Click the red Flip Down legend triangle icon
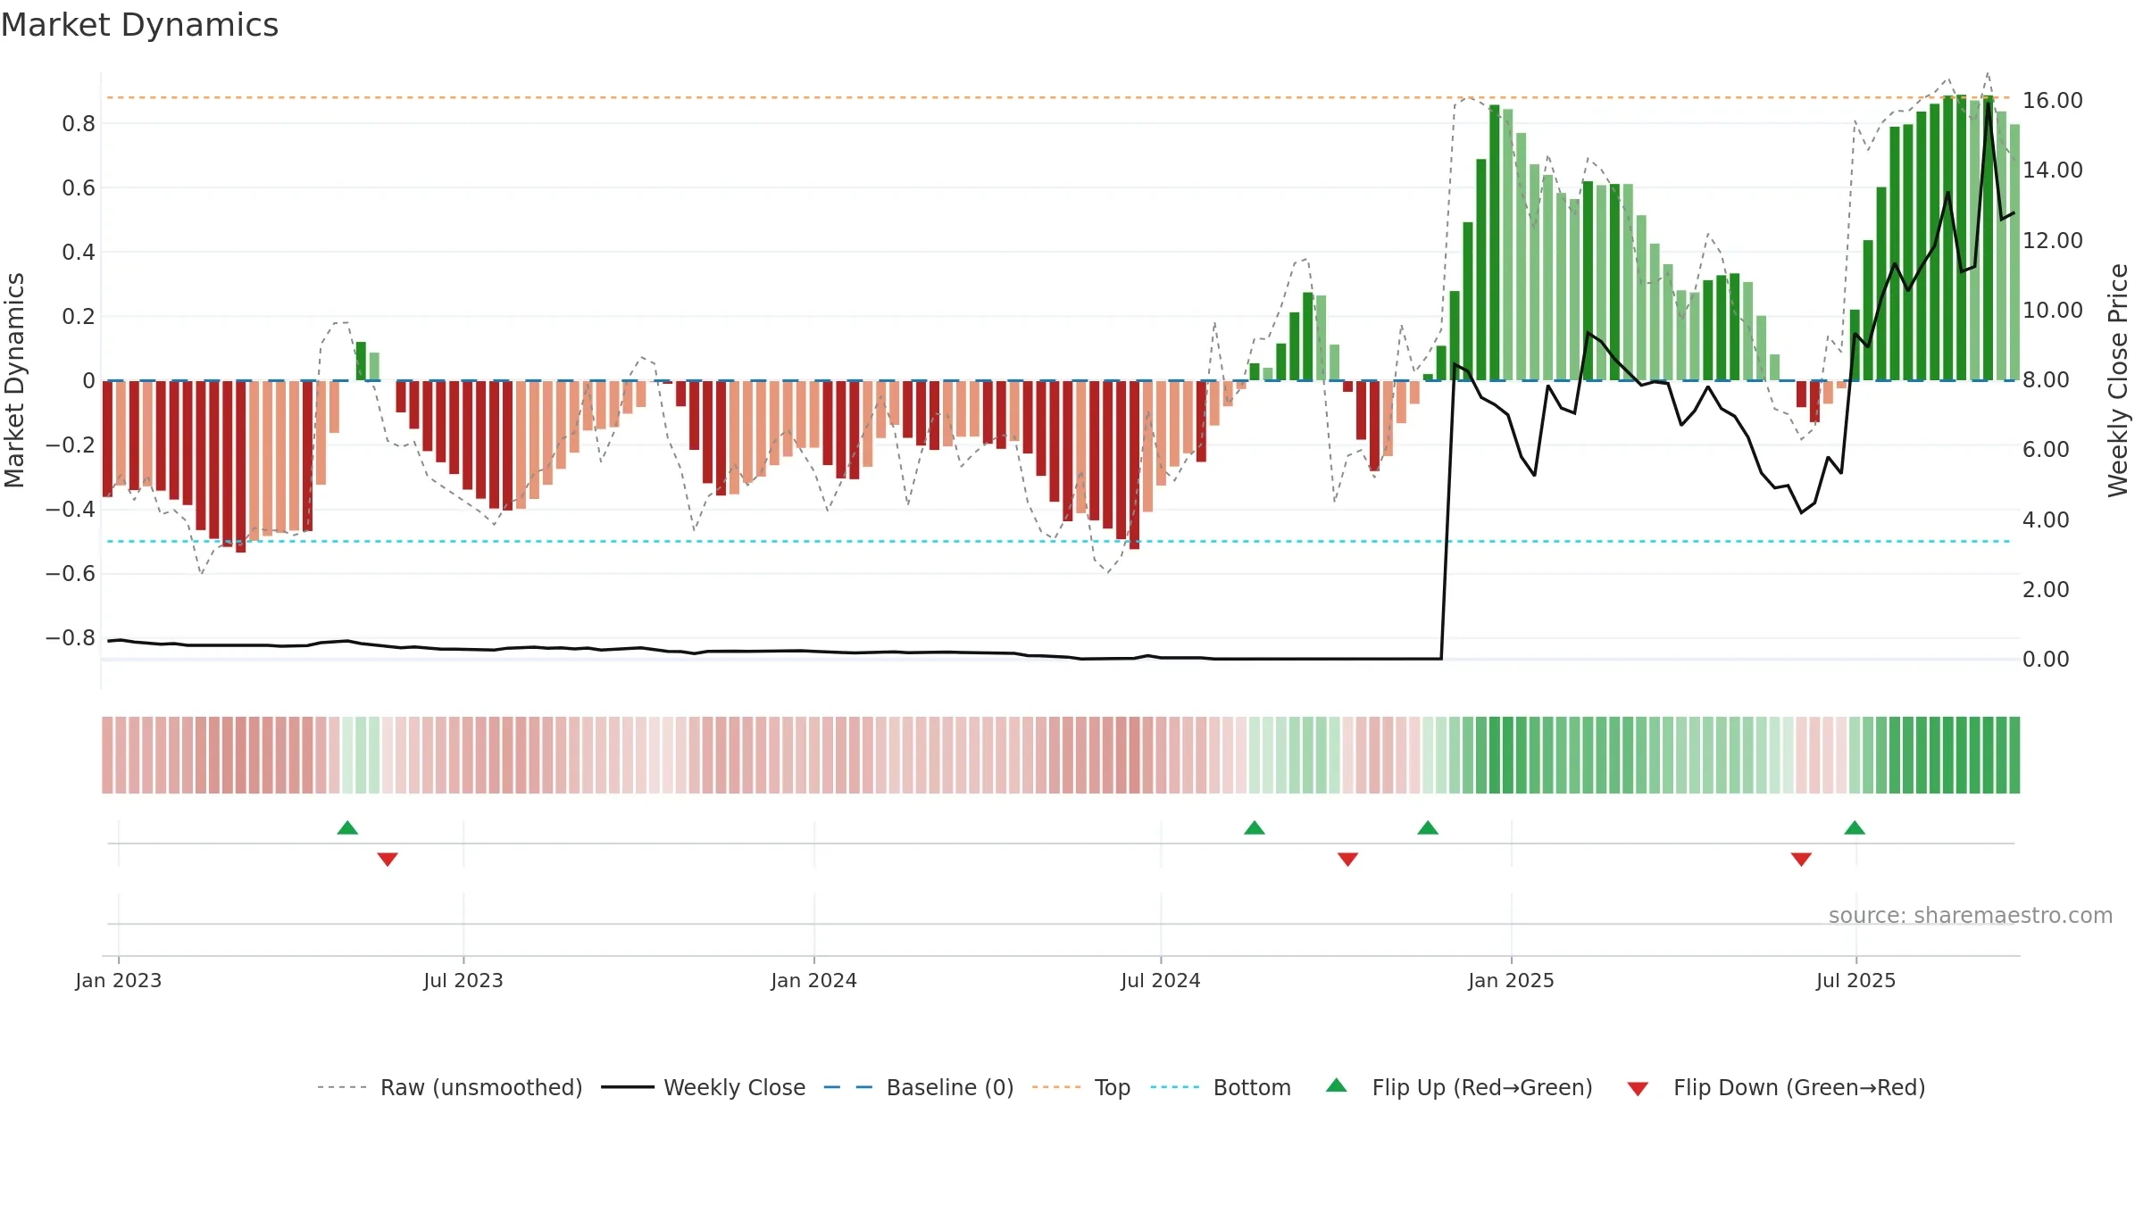The width and height of the screenshot is (2143, 1205). (1638, 1089)
